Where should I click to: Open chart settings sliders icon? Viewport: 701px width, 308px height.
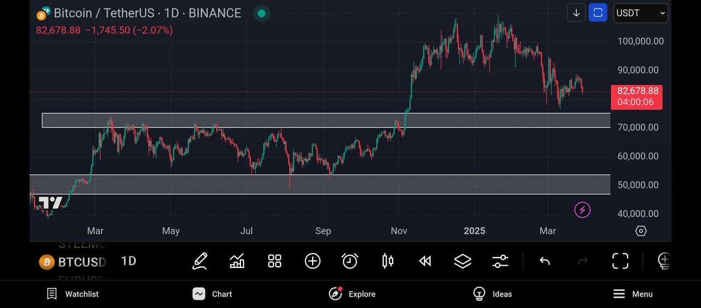[x=501, y=261]
